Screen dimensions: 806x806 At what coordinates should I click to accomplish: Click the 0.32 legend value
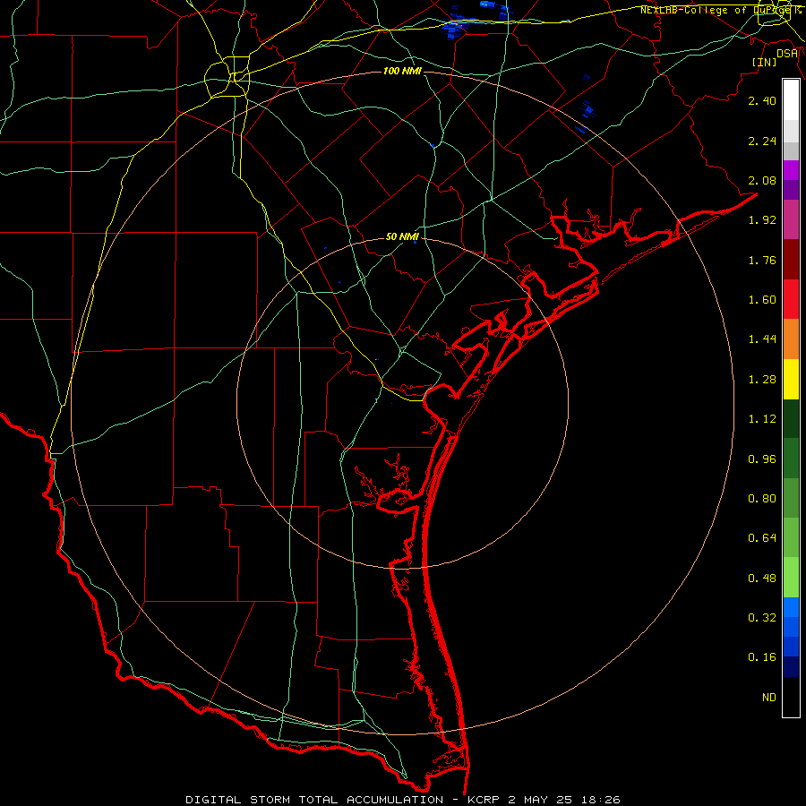pyautogui.click(x=762, y=618)
